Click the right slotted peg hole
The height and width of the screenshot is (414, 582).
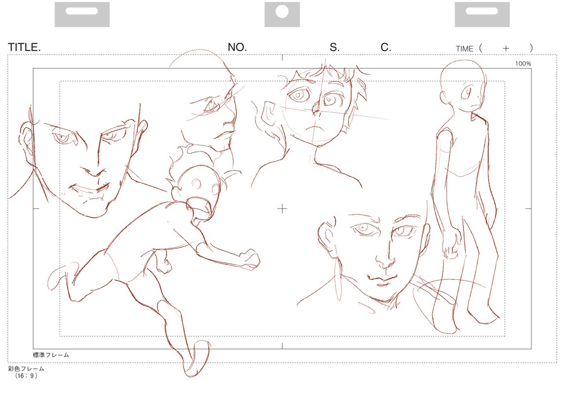click(482, 11)
